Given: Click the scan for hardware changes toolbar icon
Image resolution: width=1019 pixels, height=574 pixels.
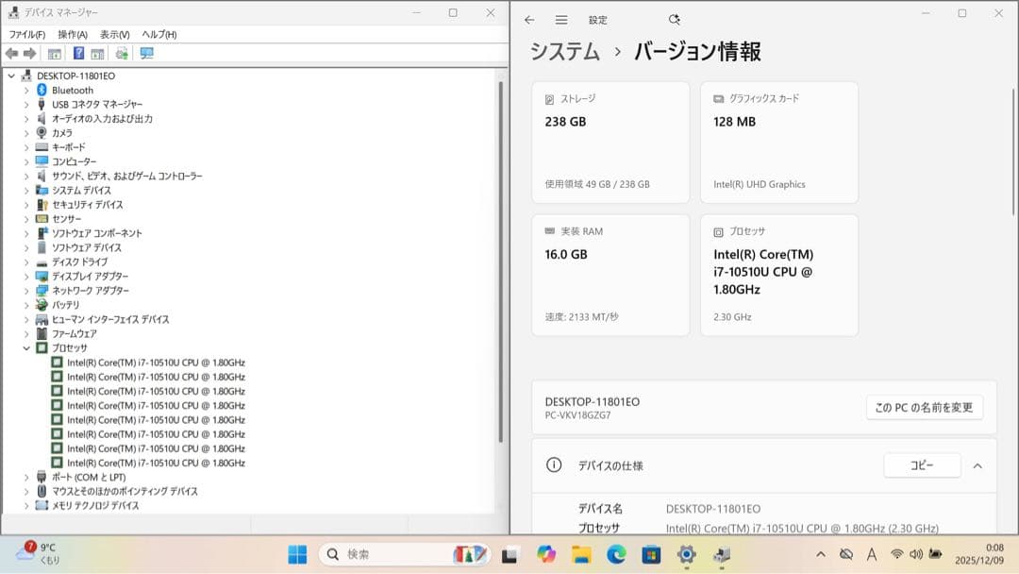Looking at the screenshot, I should pos(122,54).
